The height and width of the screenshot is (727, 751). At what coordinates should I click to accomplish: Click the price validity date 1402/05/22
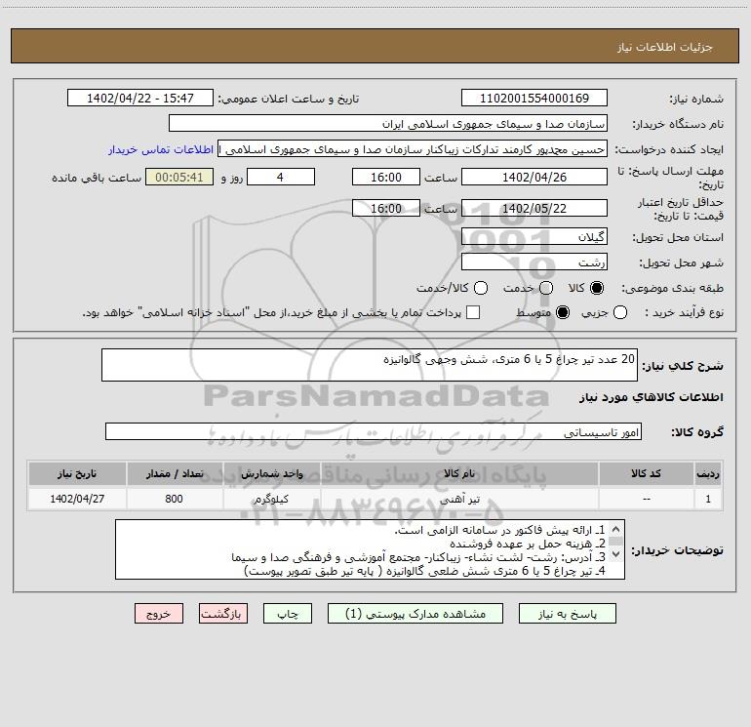534,208
